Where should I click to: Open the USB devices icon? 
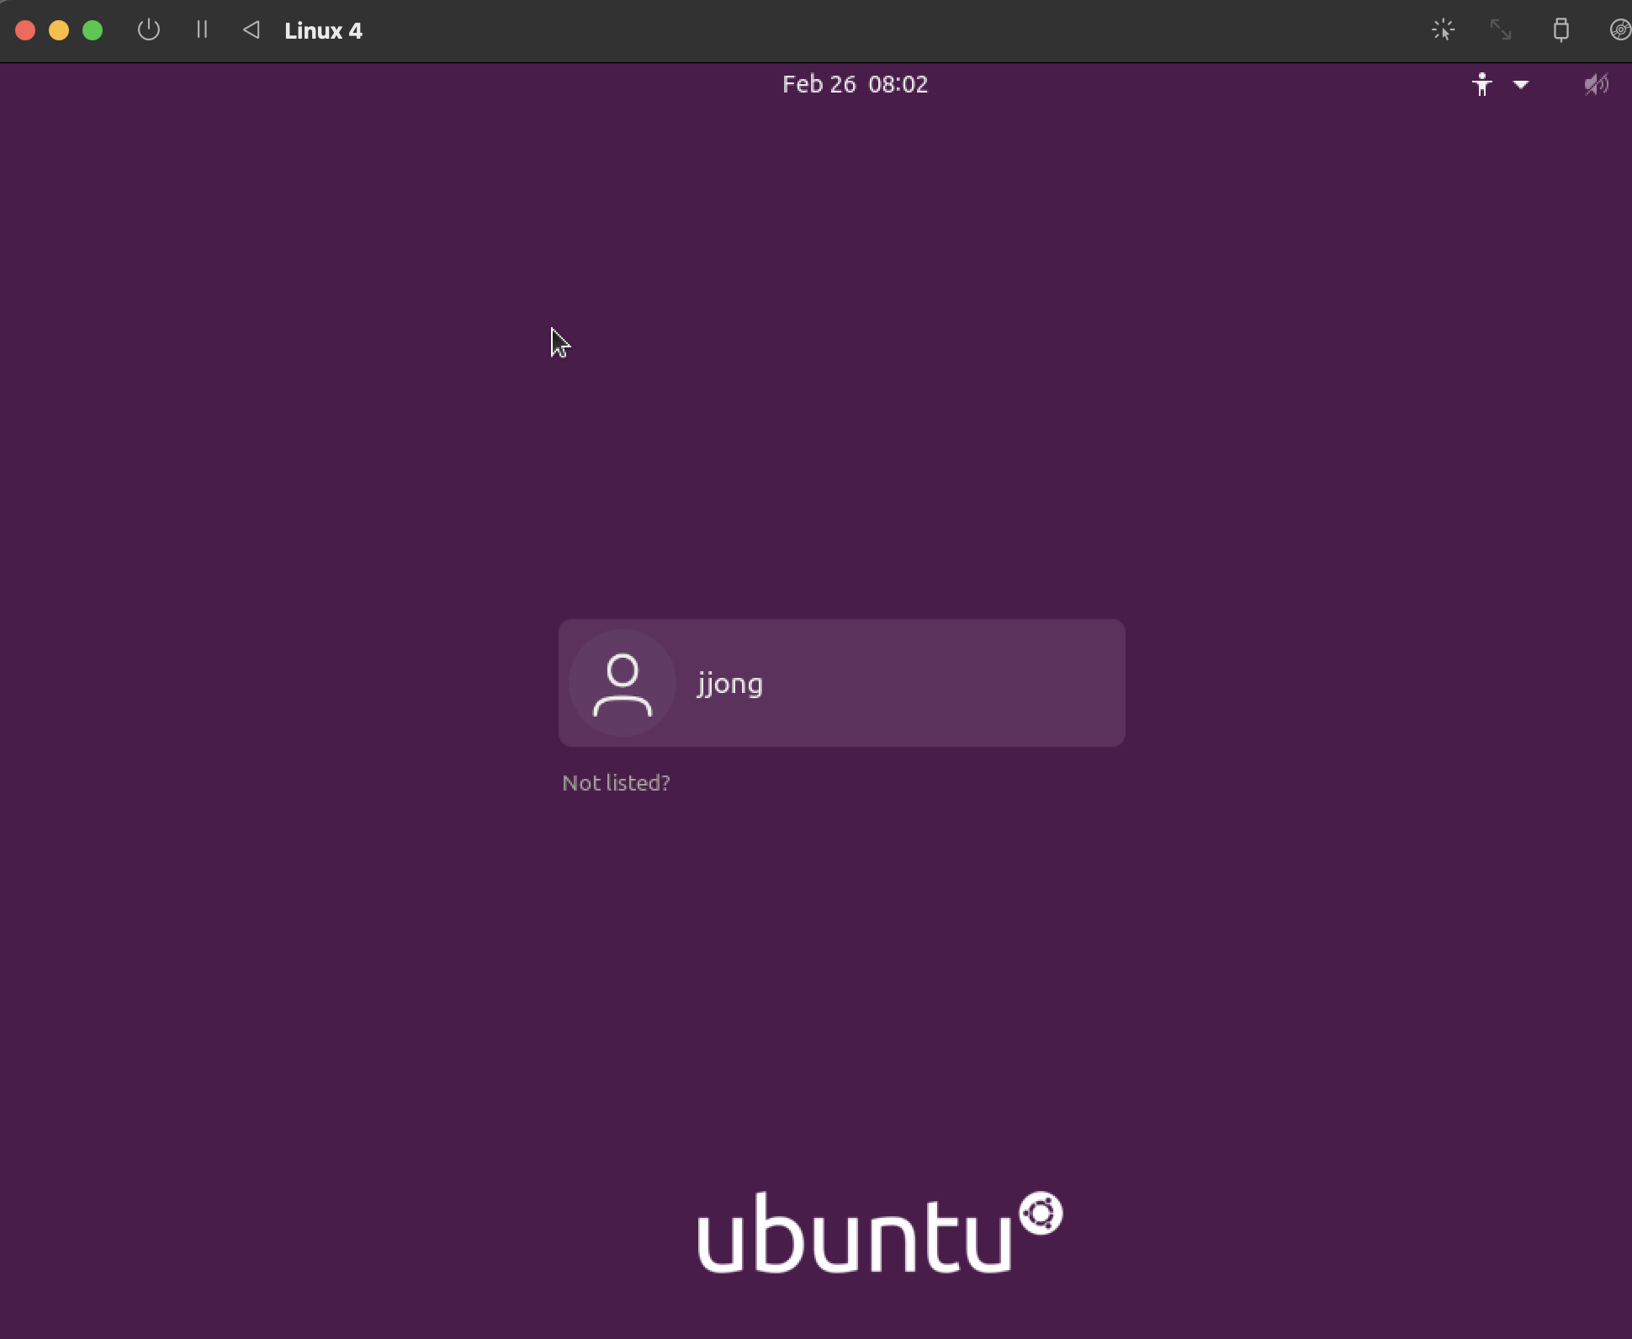tap(1560, 30)
